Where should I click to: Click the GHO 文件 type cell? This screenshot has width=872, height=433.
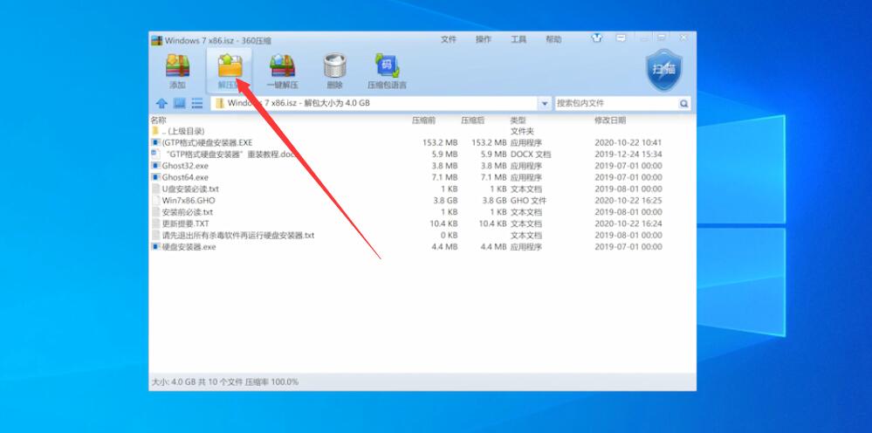click(x=528, y=200)
